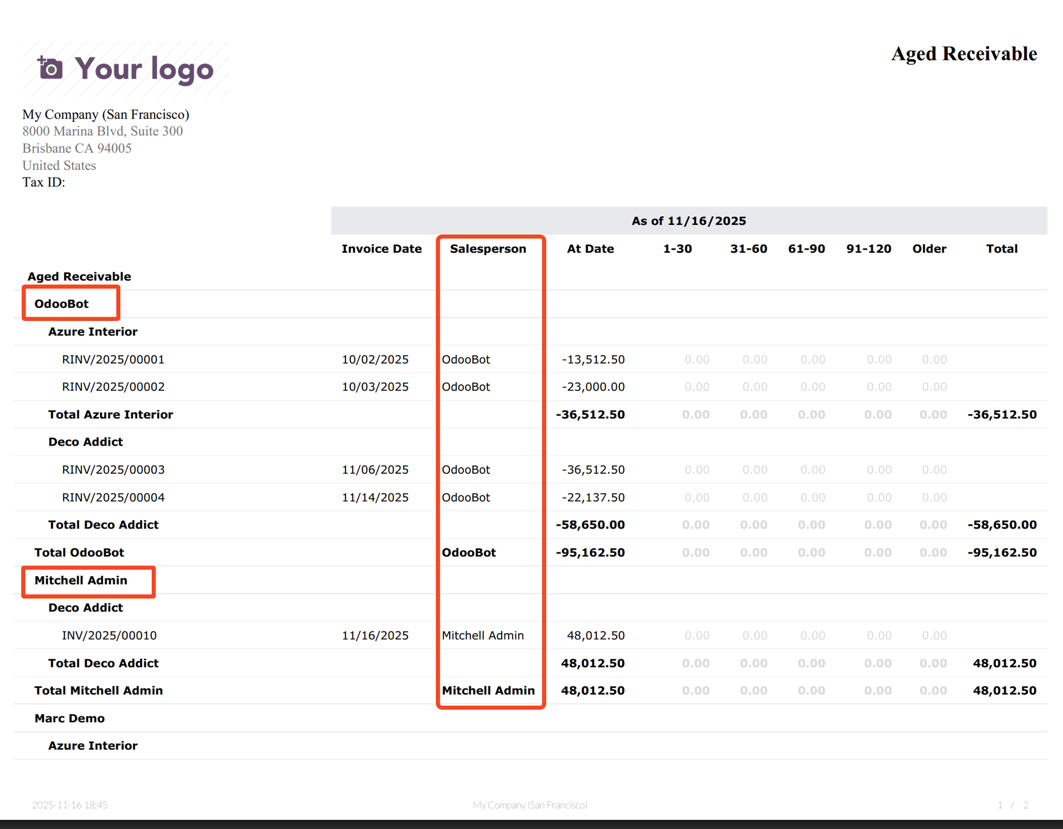Click the Total column header
Image resolution: width=1063 pixels, height=829 pixels.
[x=1002, y=248]
